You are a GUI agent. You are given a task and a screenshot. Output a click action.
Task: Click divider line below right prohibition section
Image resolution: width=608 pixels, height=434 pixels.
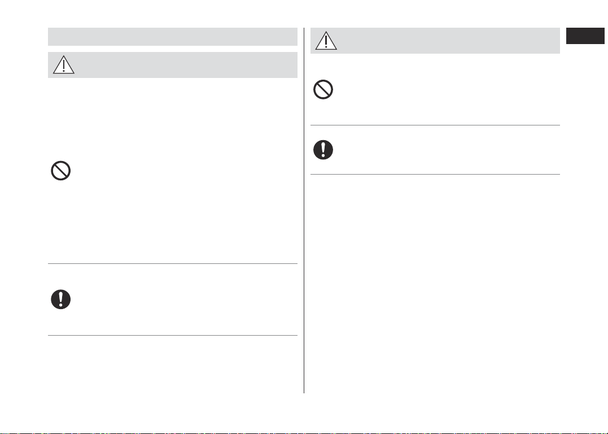click(x=435, y=125)
